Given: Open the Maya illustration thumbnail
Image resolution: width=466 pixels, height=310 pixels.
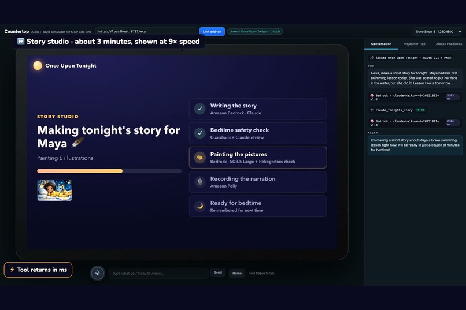Looking at the screenshot, I should (x=54, y=190).
